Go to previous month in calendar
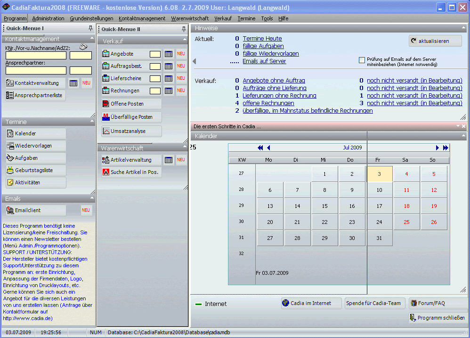This screenshot has height=338, width=470. point(268,148)
